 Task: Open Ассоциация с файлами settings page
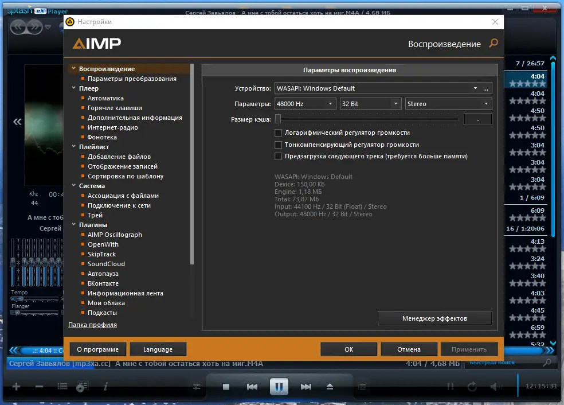click(123, 196)
